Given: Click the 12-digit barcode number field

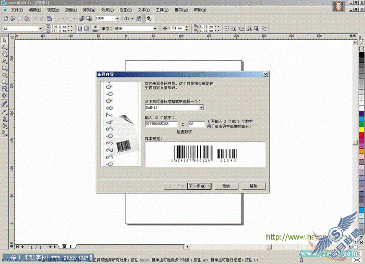Looking at the screenshot, I should coord(161,124).
